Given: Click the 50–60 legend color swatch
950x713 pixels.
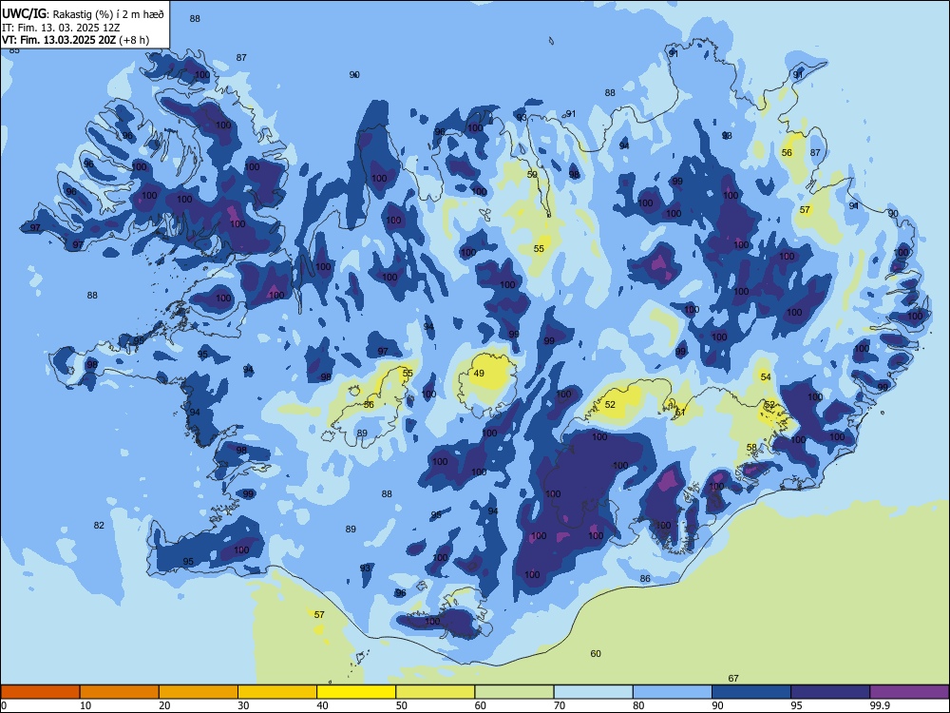Looking at the screenshot, I should point(435,692).
